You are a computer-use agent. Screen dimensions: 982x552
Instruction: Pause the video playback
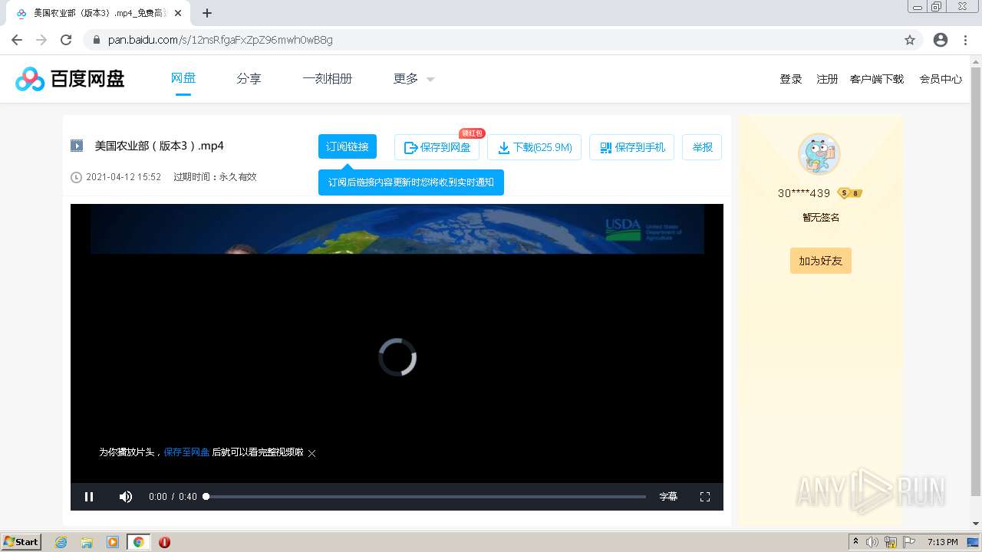pos(89,497)
